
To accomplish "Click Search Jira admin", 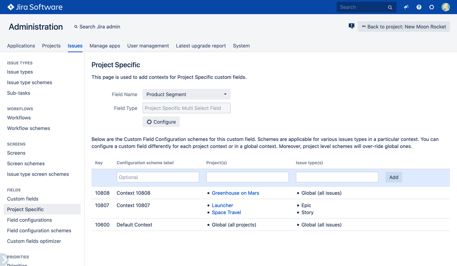I will 97,27.
